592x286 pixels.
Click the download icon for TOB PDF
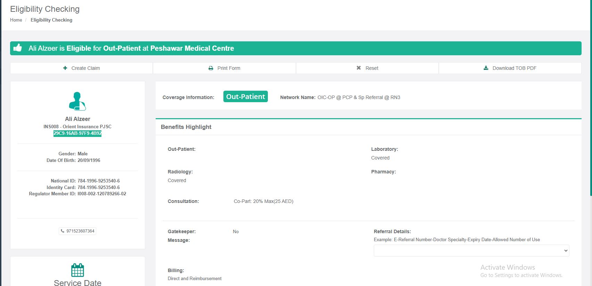[486, 68]
